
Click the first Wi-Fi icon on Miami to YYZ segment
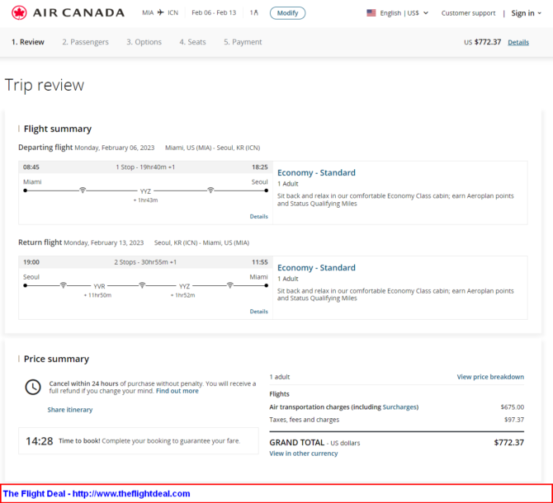pos(83,190)
